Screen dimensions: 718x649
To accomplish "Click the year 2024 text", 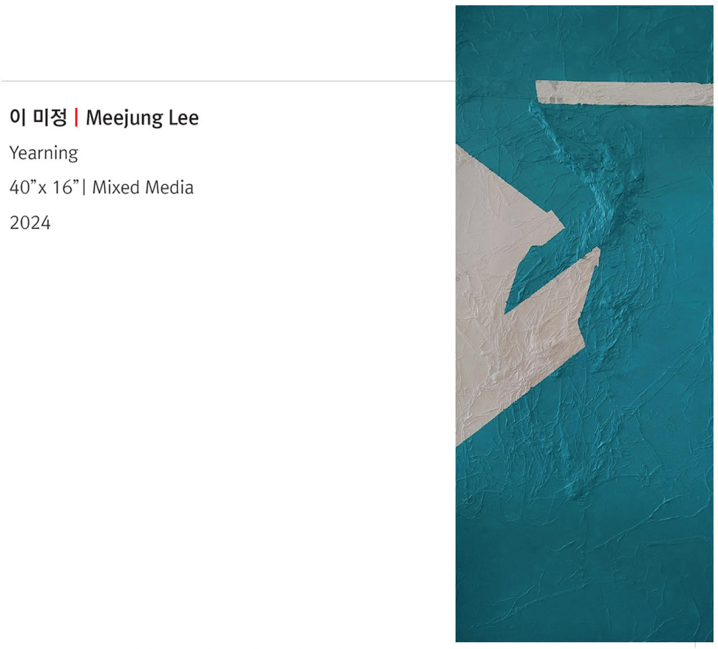I will [30, 223].
